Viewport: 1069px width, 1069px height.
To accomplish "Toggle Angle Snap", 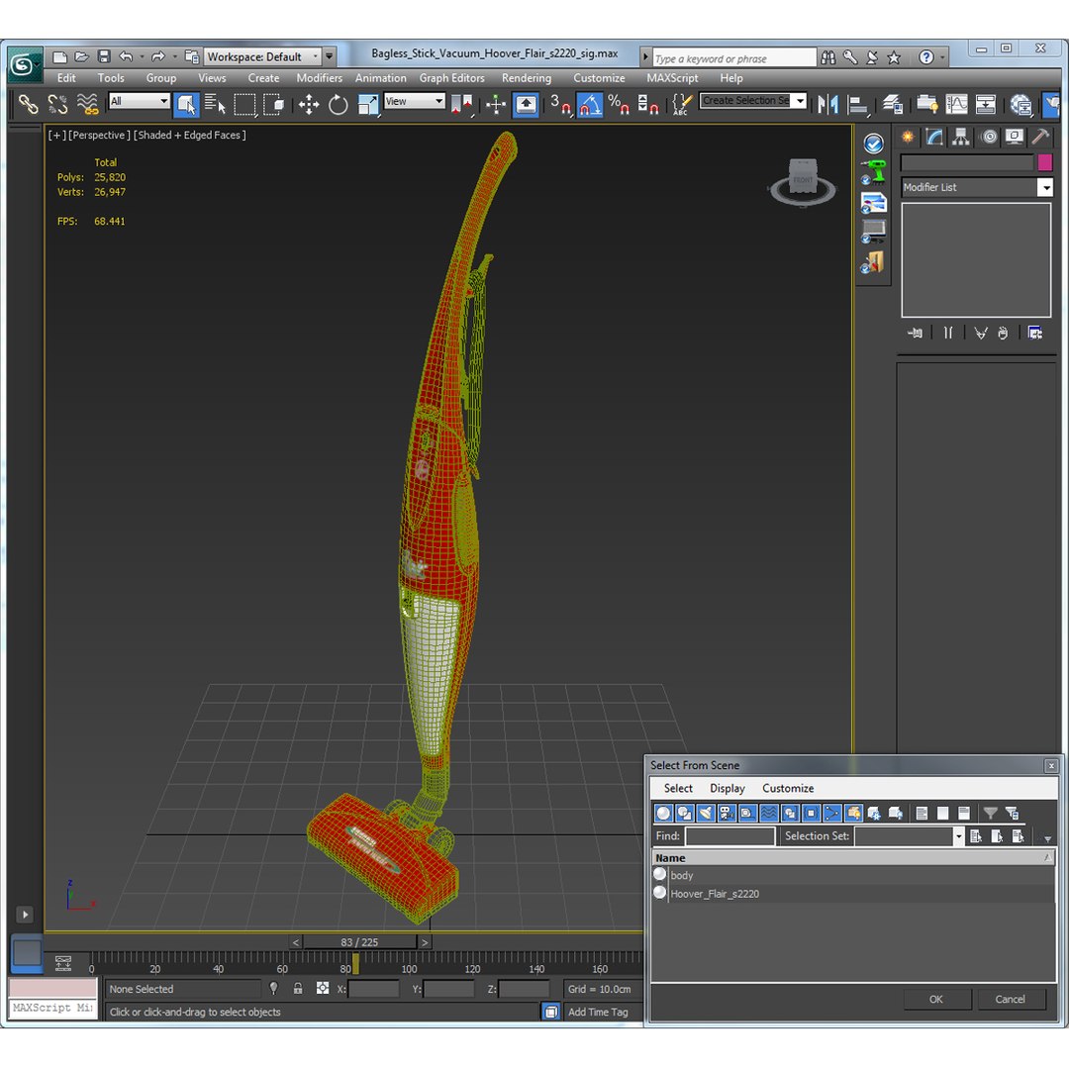I will click(x=590, y=104).
